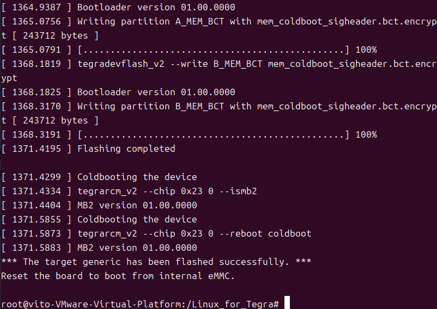Click first 'Coldbooting the device' line at 1371.4299
The width and height of the screenshot is (437, 309).
point(99,177)
